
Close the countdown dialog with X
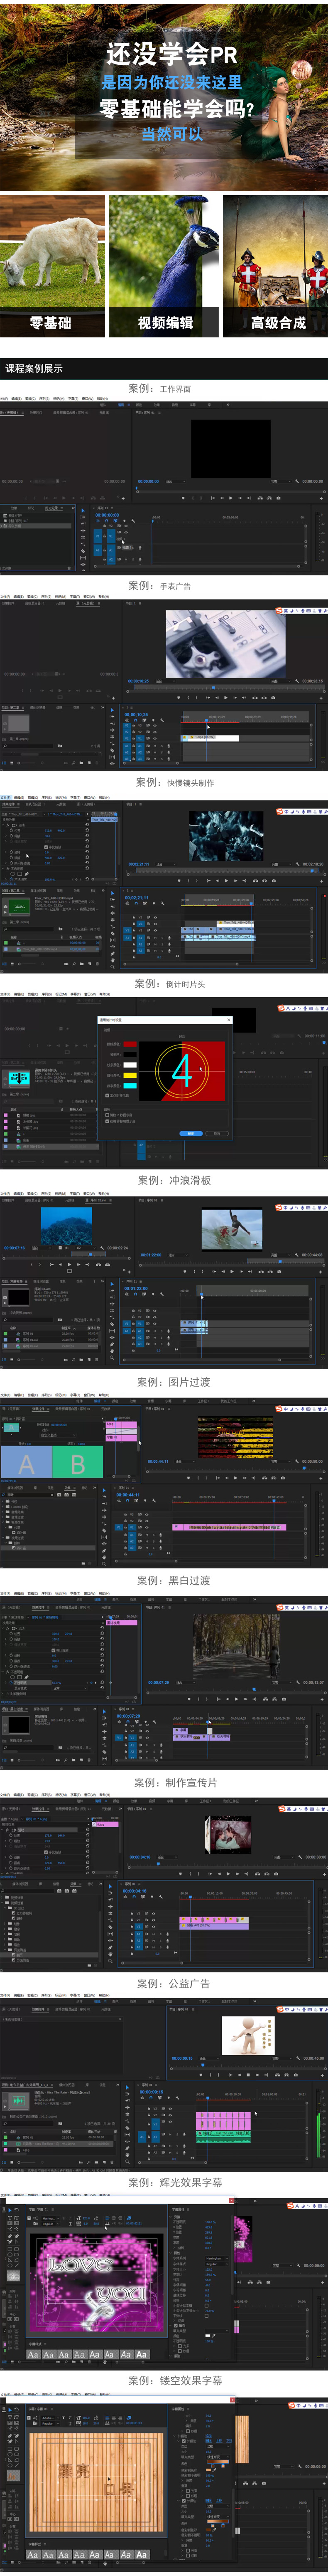[x=229, y=1020]
